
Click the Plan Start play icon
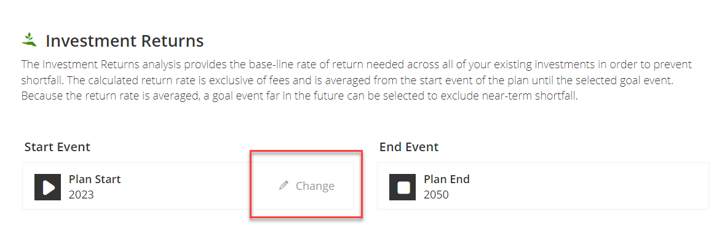point(48,187)
